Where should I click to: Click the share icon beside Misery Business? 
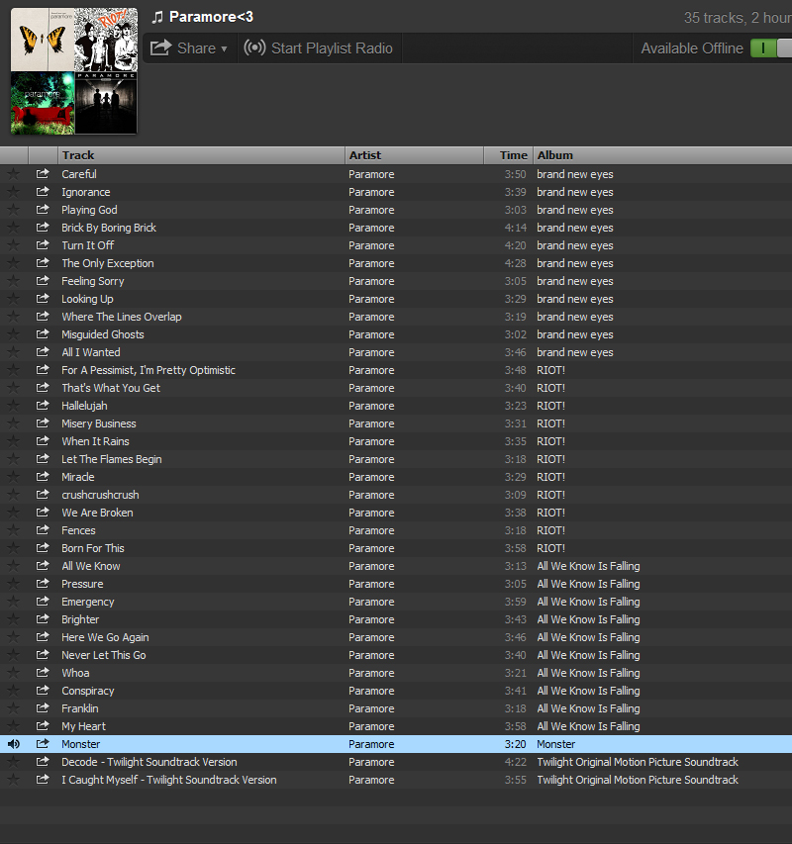coord(43,423)
